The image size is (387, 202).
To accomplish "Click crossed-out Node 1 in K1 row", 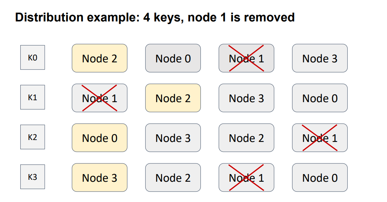I will pyautogui.click(x=99, y=98).
